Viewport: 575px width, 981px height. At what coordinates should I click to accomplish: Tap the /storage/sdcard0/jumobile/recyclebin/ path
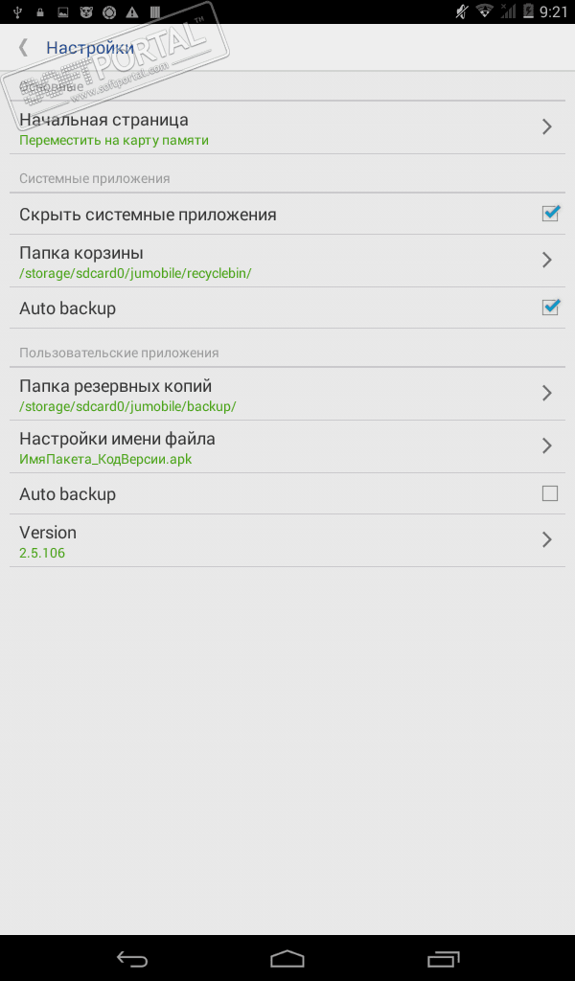point(135,273)
